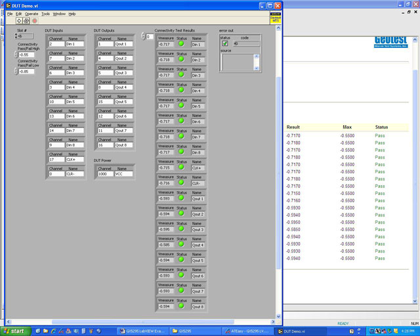Click the green Status LED for CLK+

tap(181, 167)
